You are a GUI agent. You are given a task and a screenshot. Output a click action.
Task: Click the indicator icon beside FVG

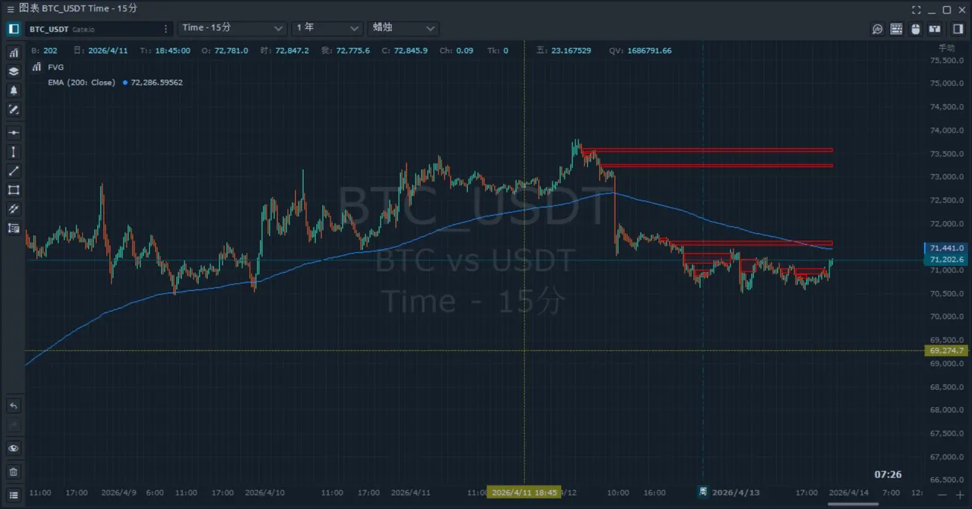pyautogui.click(x=37, y=67)
